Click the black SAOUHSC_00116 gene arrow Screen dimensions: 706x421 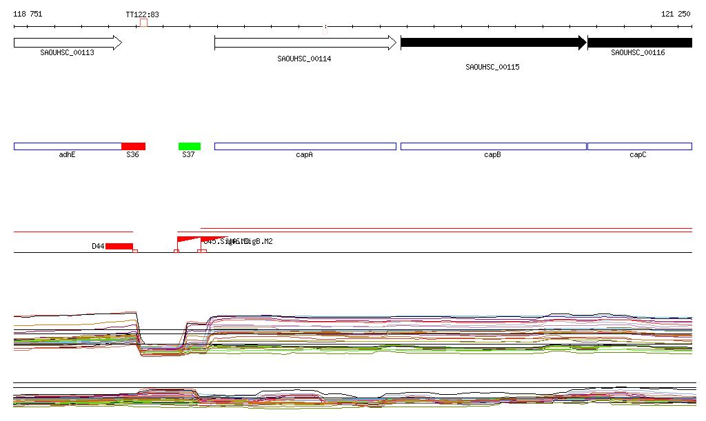click(x=639, y=43)
